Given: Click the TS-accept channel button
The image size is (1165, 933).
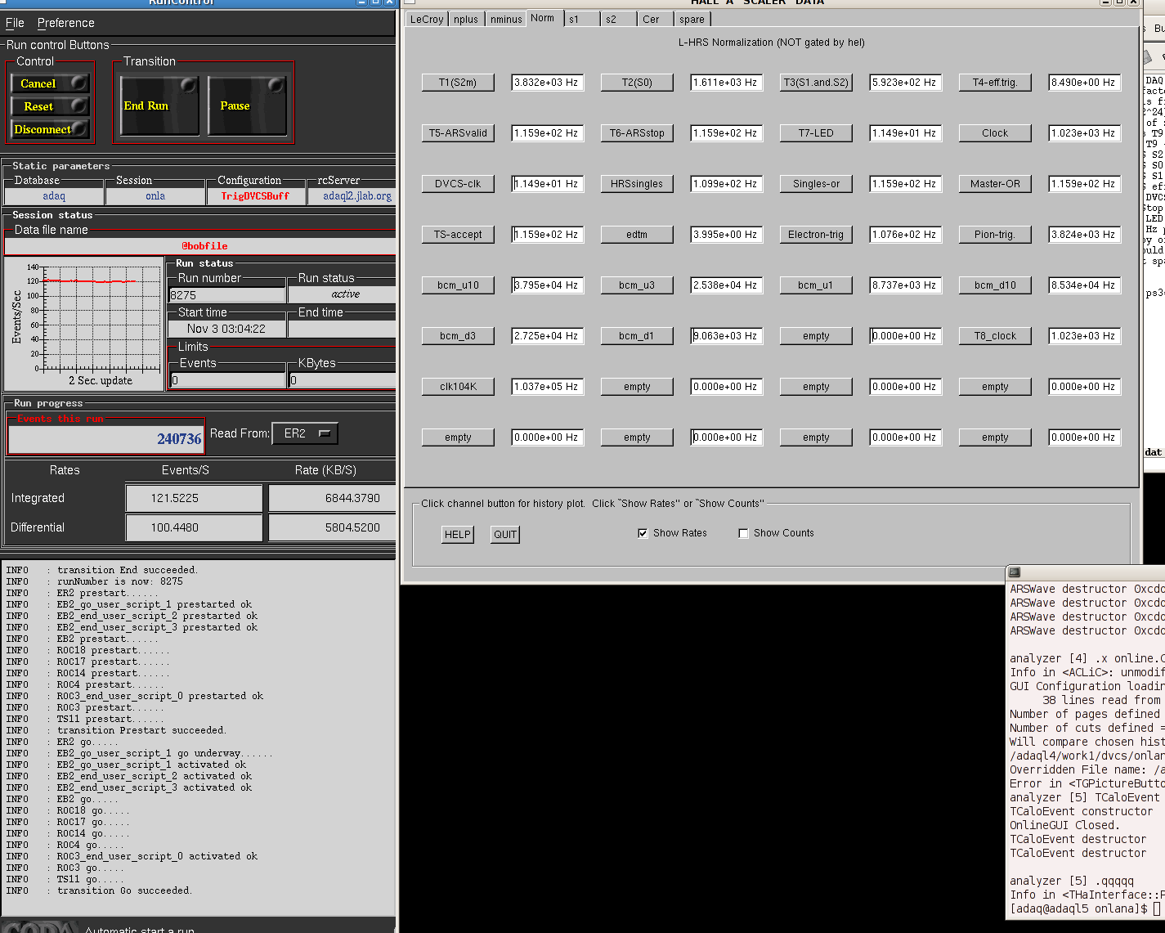Looking at the screenshot, I should tap(458, 235).
